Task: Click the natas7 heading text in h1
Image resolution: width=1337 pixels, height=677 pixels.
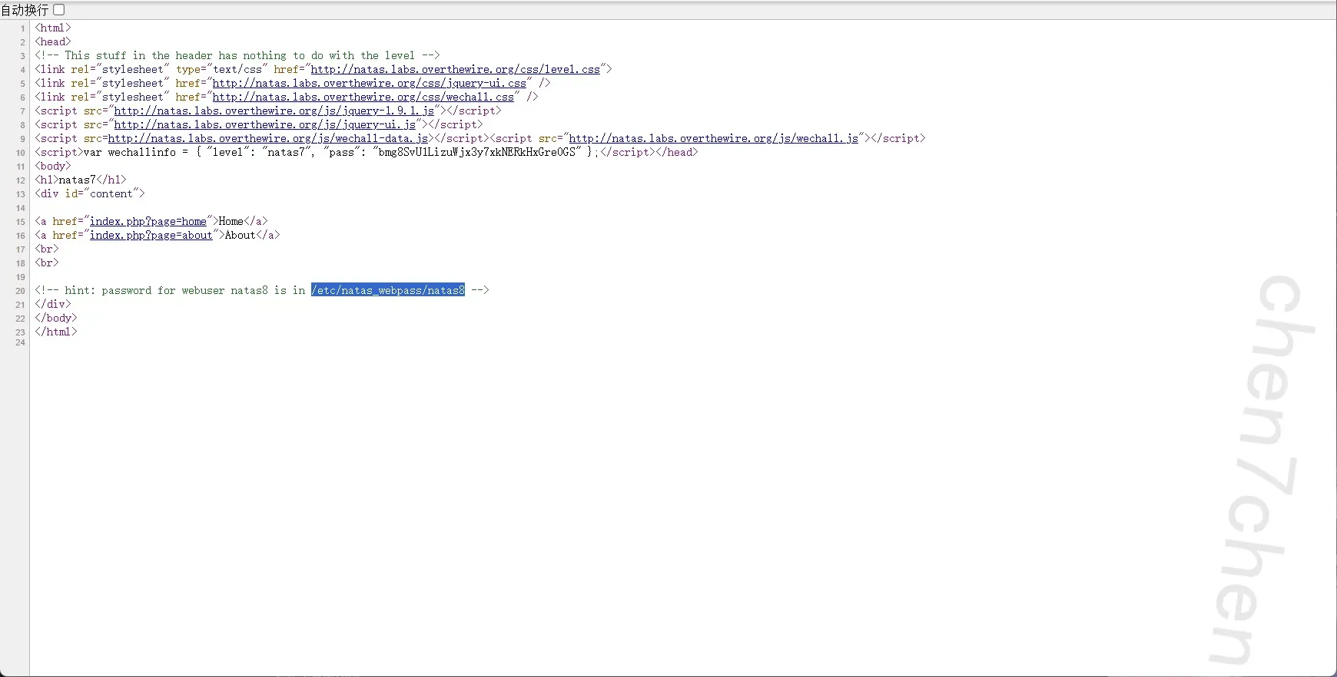Action: (x=77, y=180)
